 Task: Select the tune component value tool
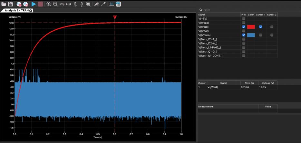[103, 4]
